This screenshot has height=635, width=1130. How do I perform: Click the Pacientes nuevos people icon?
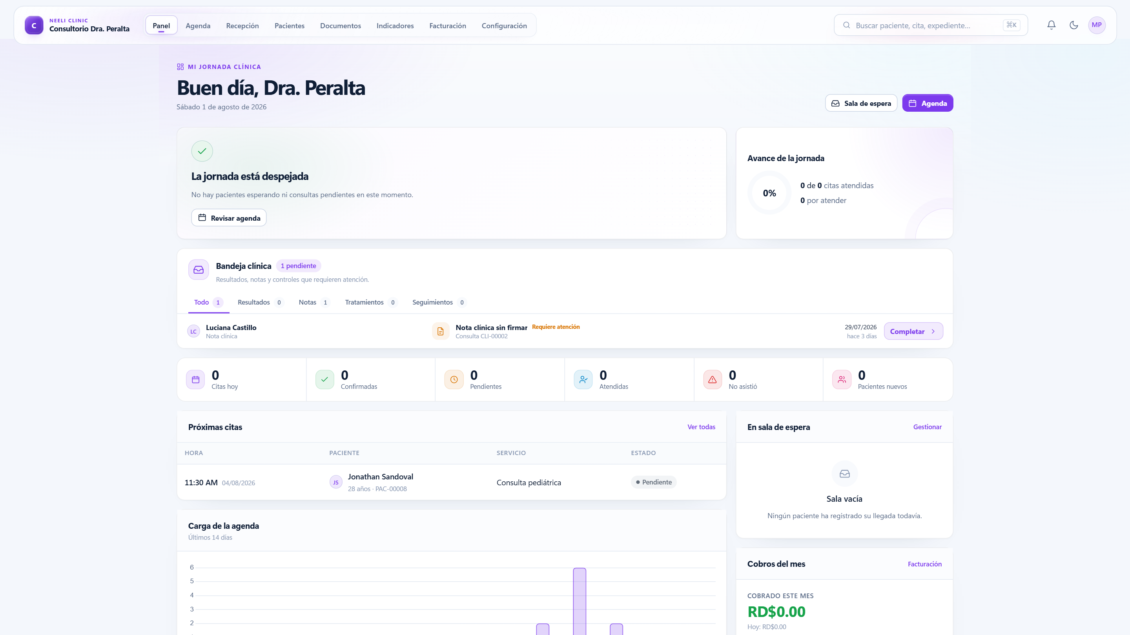tap(842, 379)
